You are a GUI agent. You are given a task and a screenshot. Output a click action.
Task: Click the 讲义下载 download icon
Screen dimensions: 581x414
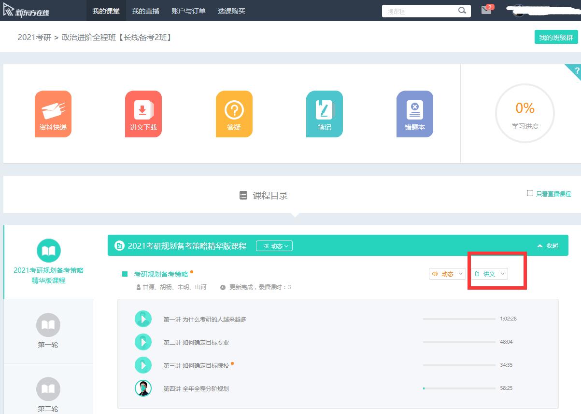[x=143, y=114]
